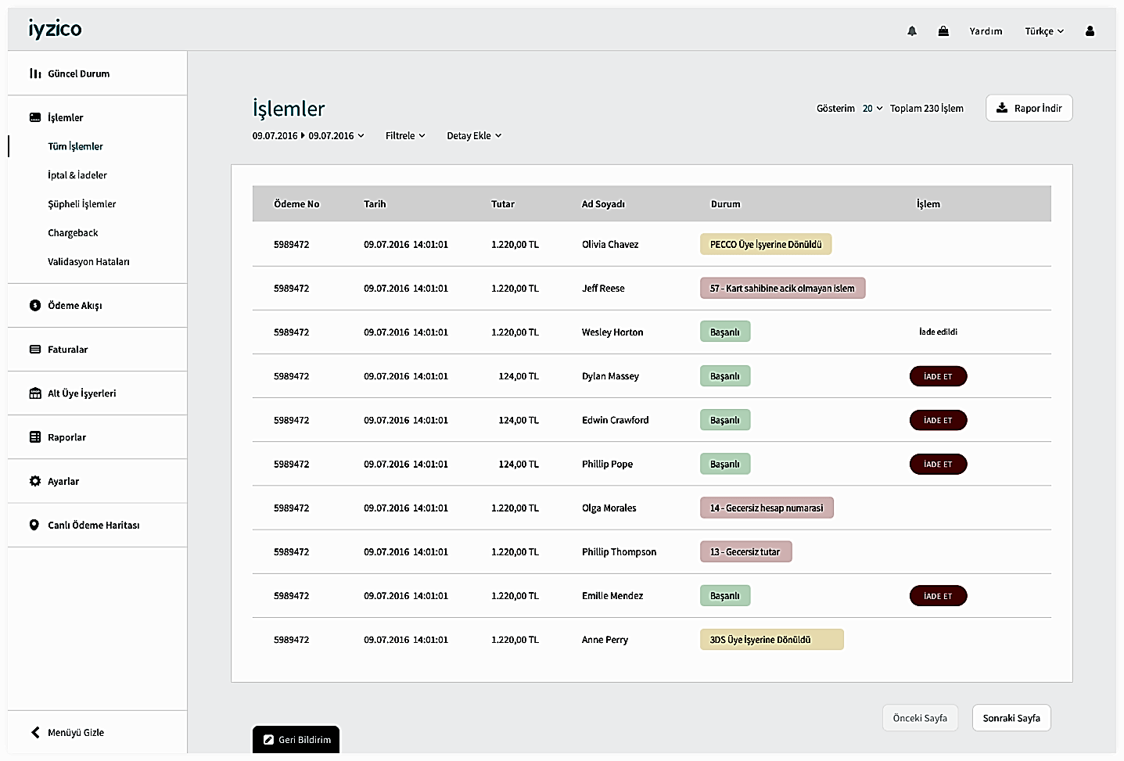Click name Jeff Reese
The height and width of the screenshot is (761, 1124).
point(603,289)
